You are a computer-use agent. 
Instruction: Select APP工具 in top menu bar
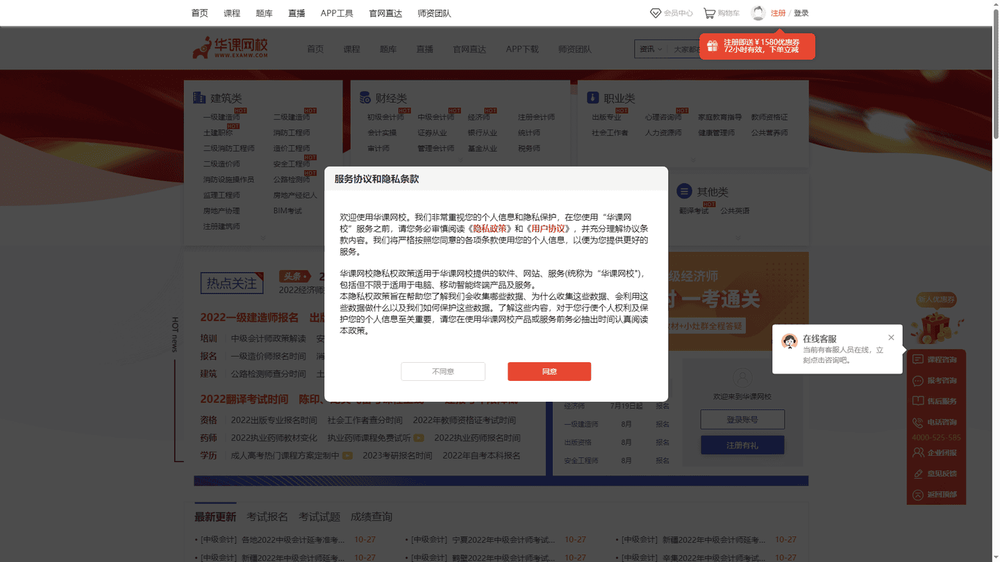pyautogui.click(x=337, y=13)
